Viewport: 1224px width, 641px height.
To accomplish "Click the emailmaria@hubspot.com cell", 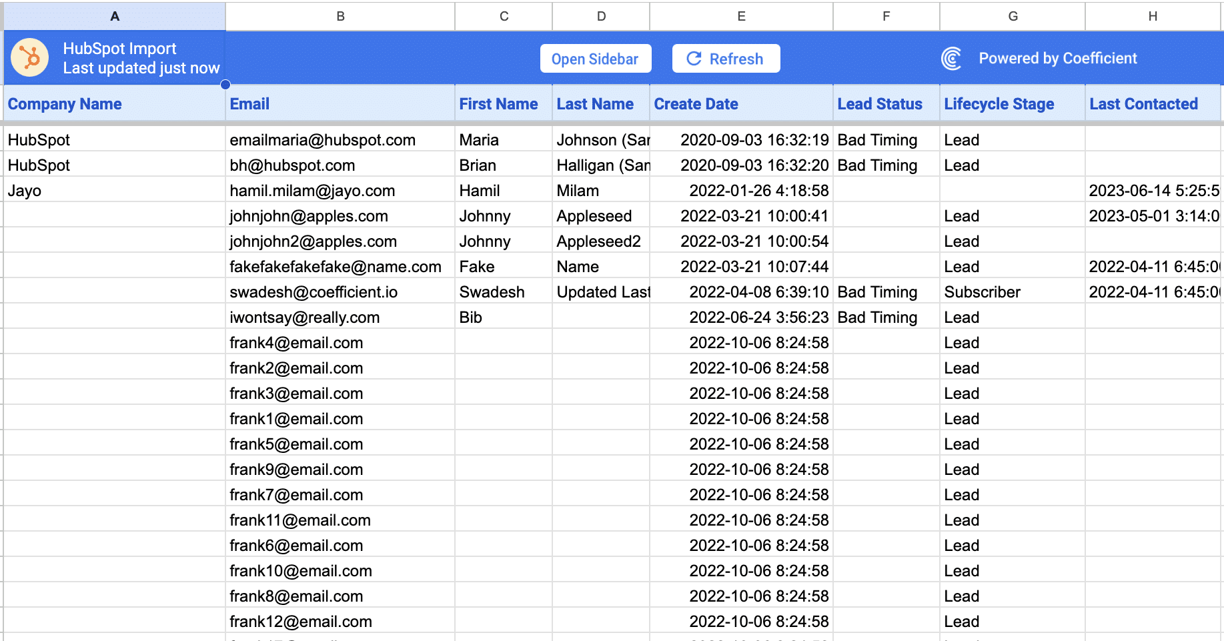I will point(322,140).
